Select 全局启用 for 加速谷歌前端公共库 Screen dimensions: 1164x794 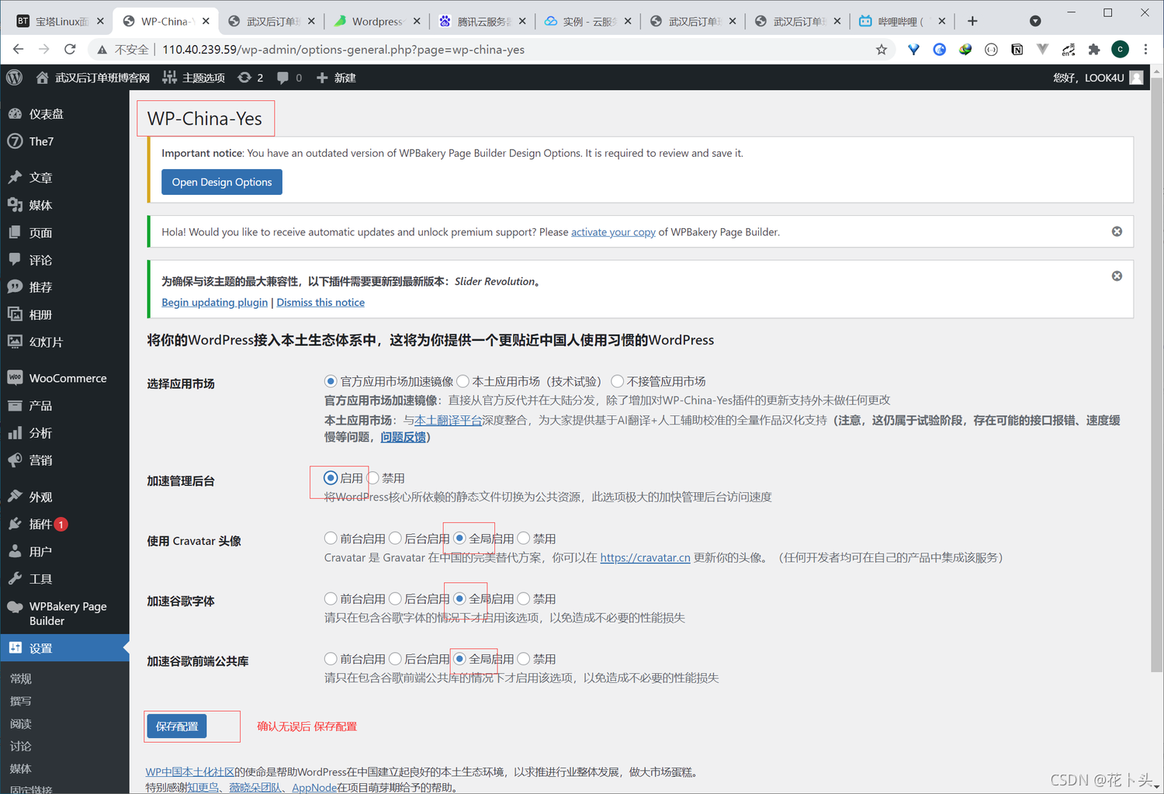pos(459,659)
